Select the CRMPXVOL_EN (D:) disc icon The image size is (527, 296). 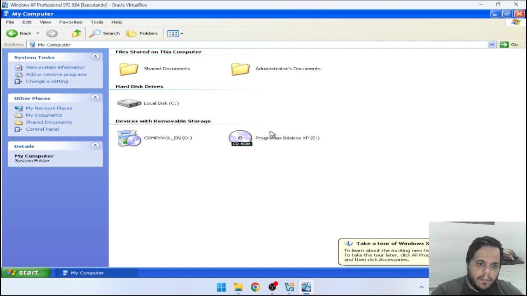pyautogui.click(x=129, y=138)
